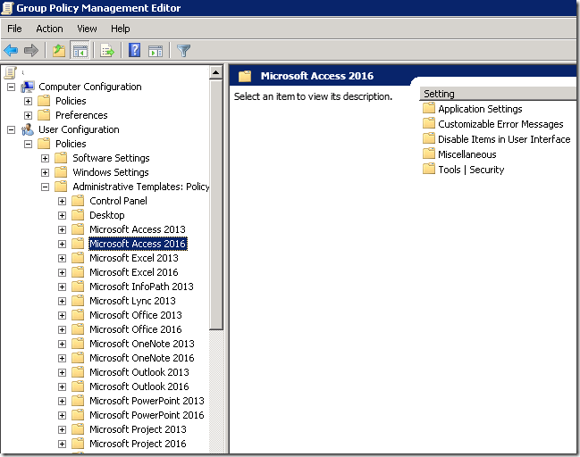Click the Software Settings folder icon
The height and width of the screenshot is (457, 580).
pyautogui.click(x=61, y=158)
